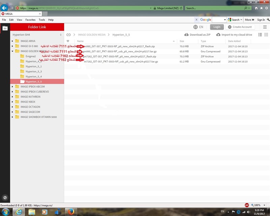Expand IMAGE KATHREIN folder
The image size is (270, 216).
tap(12, 97)
